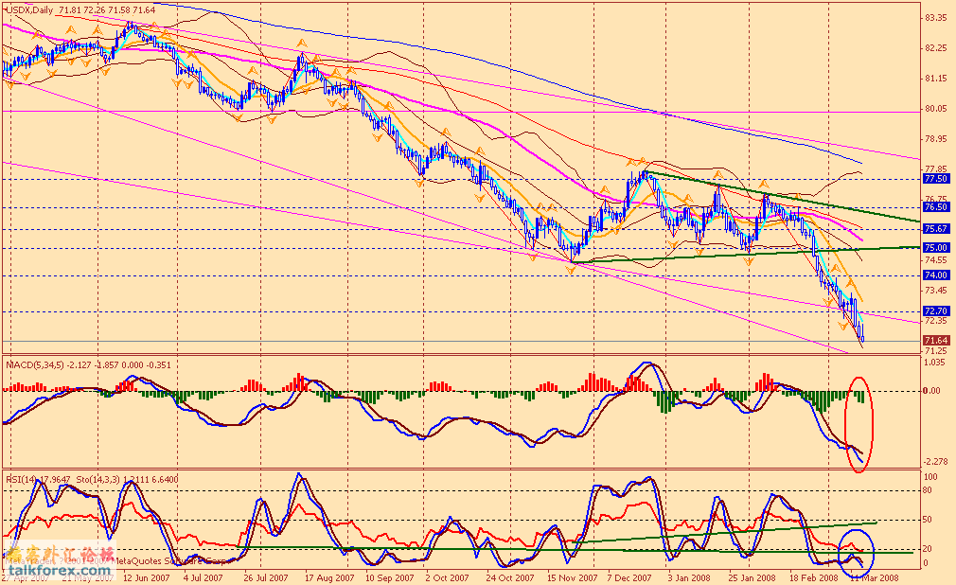Select the 71.25 price axis label
This screenshot has width=956, height=585.
click(936, 351)
